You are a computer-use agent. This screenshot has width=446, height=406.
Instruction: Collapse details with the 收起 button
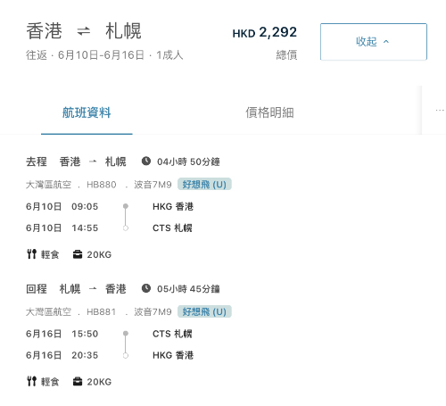tap(374, 42)
